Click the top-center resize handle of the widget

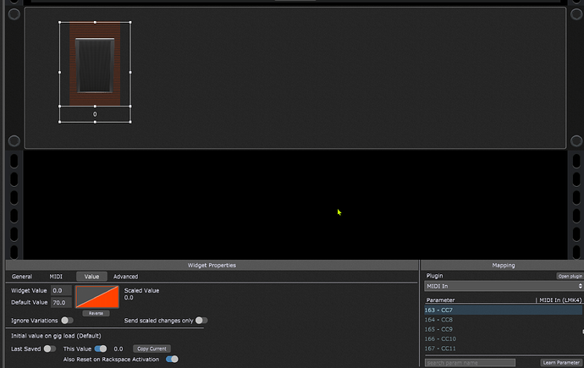tap(95, 23)
